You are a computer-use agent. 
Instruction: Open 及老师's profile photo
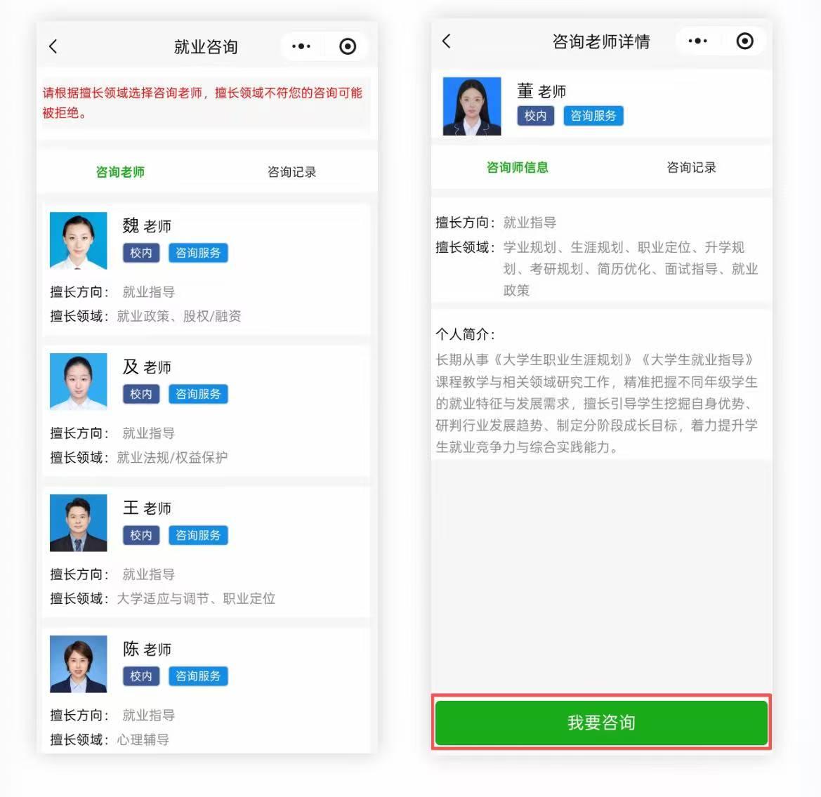pos(79,381)
